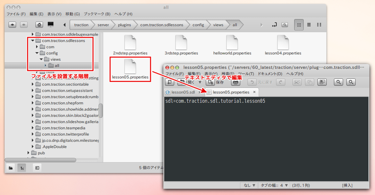Viewport: 375px width, 195px height.
Task: Click the new document icon in editor
Action: (x=170, y=82)
